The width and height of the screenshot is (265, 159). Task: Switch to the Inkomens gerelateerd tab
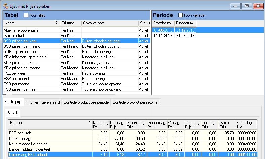click(x=43, y=102)
